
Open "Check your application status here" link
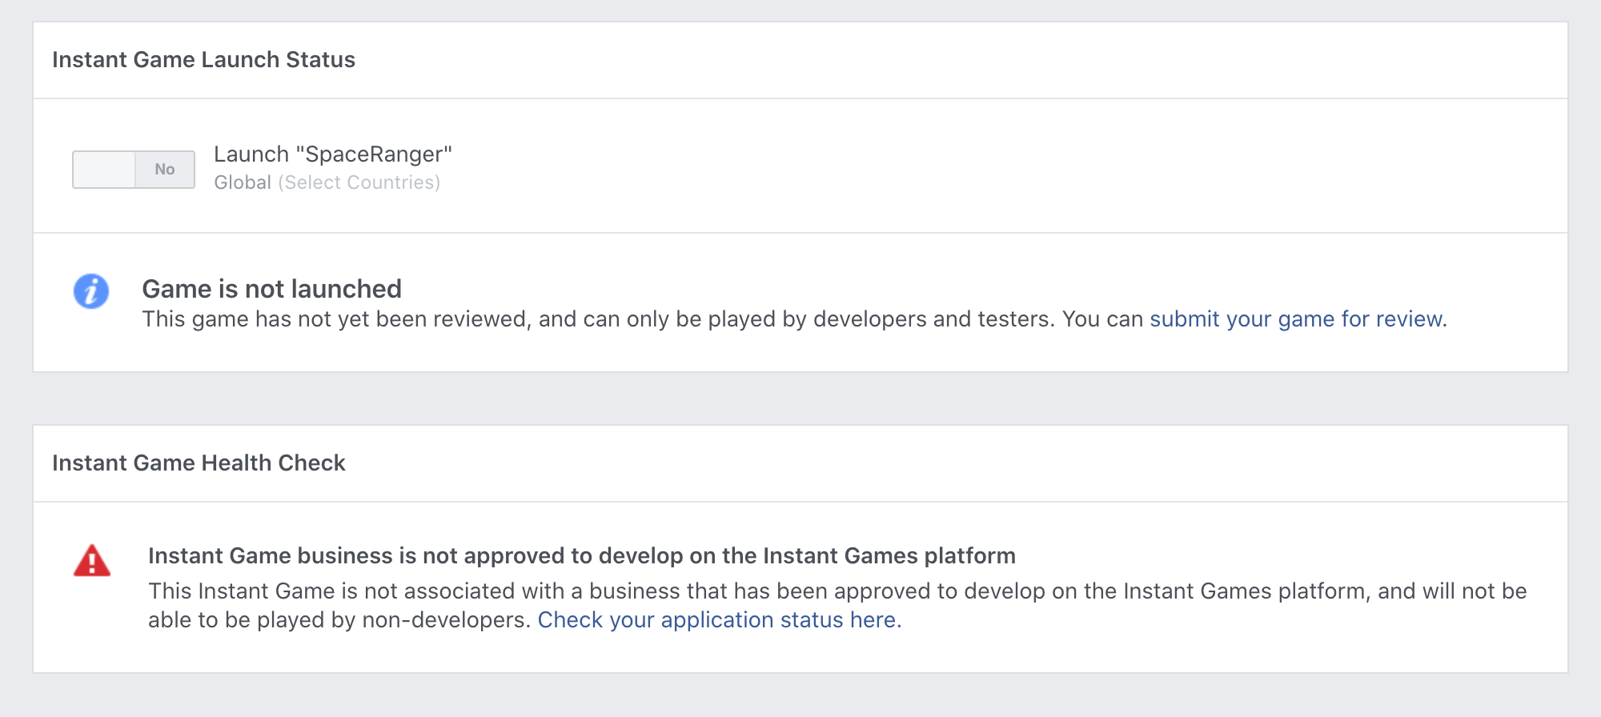click(716, 620)
